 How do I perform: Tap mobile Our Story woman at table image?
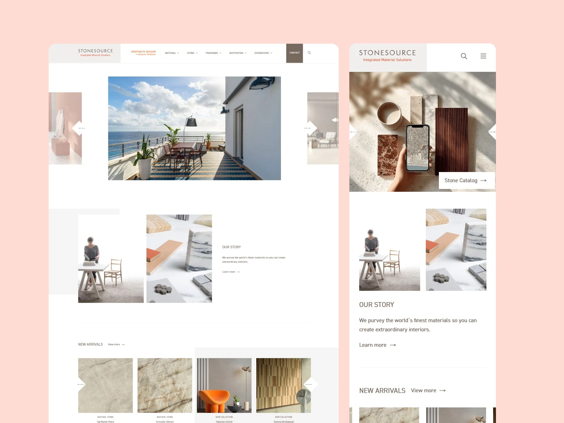(x=390, y=250)
